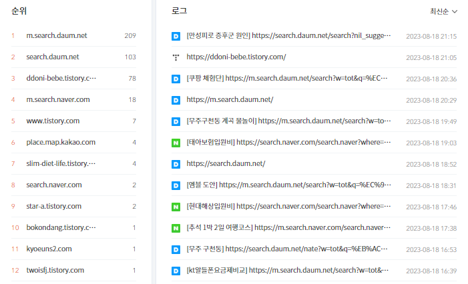Open the 태아보험입원비 log link
This screenshot has width=468, height=284.
[x=288, y=142]
